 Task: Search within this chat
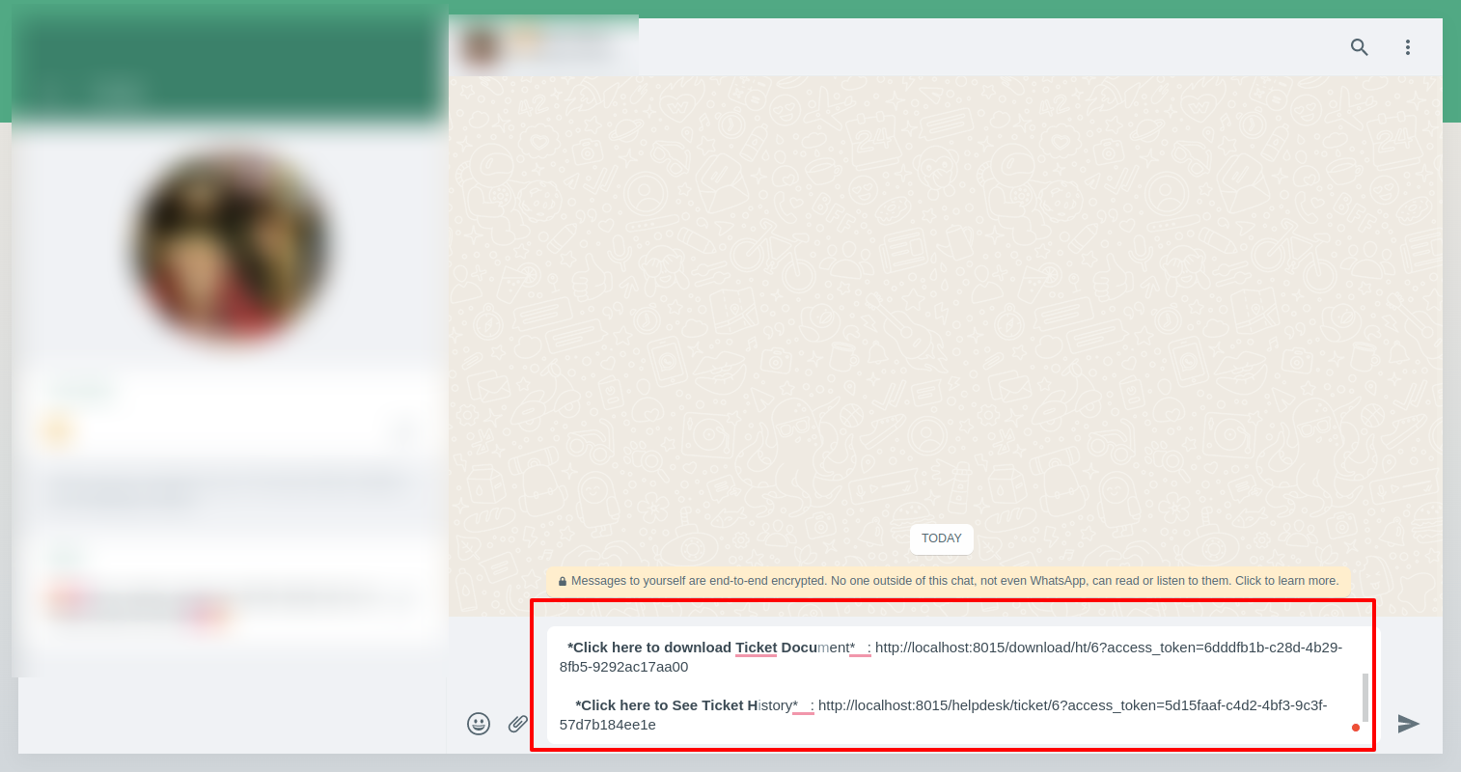1359,47
